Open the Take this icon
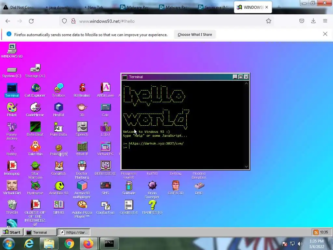 [x=35, y=148]
